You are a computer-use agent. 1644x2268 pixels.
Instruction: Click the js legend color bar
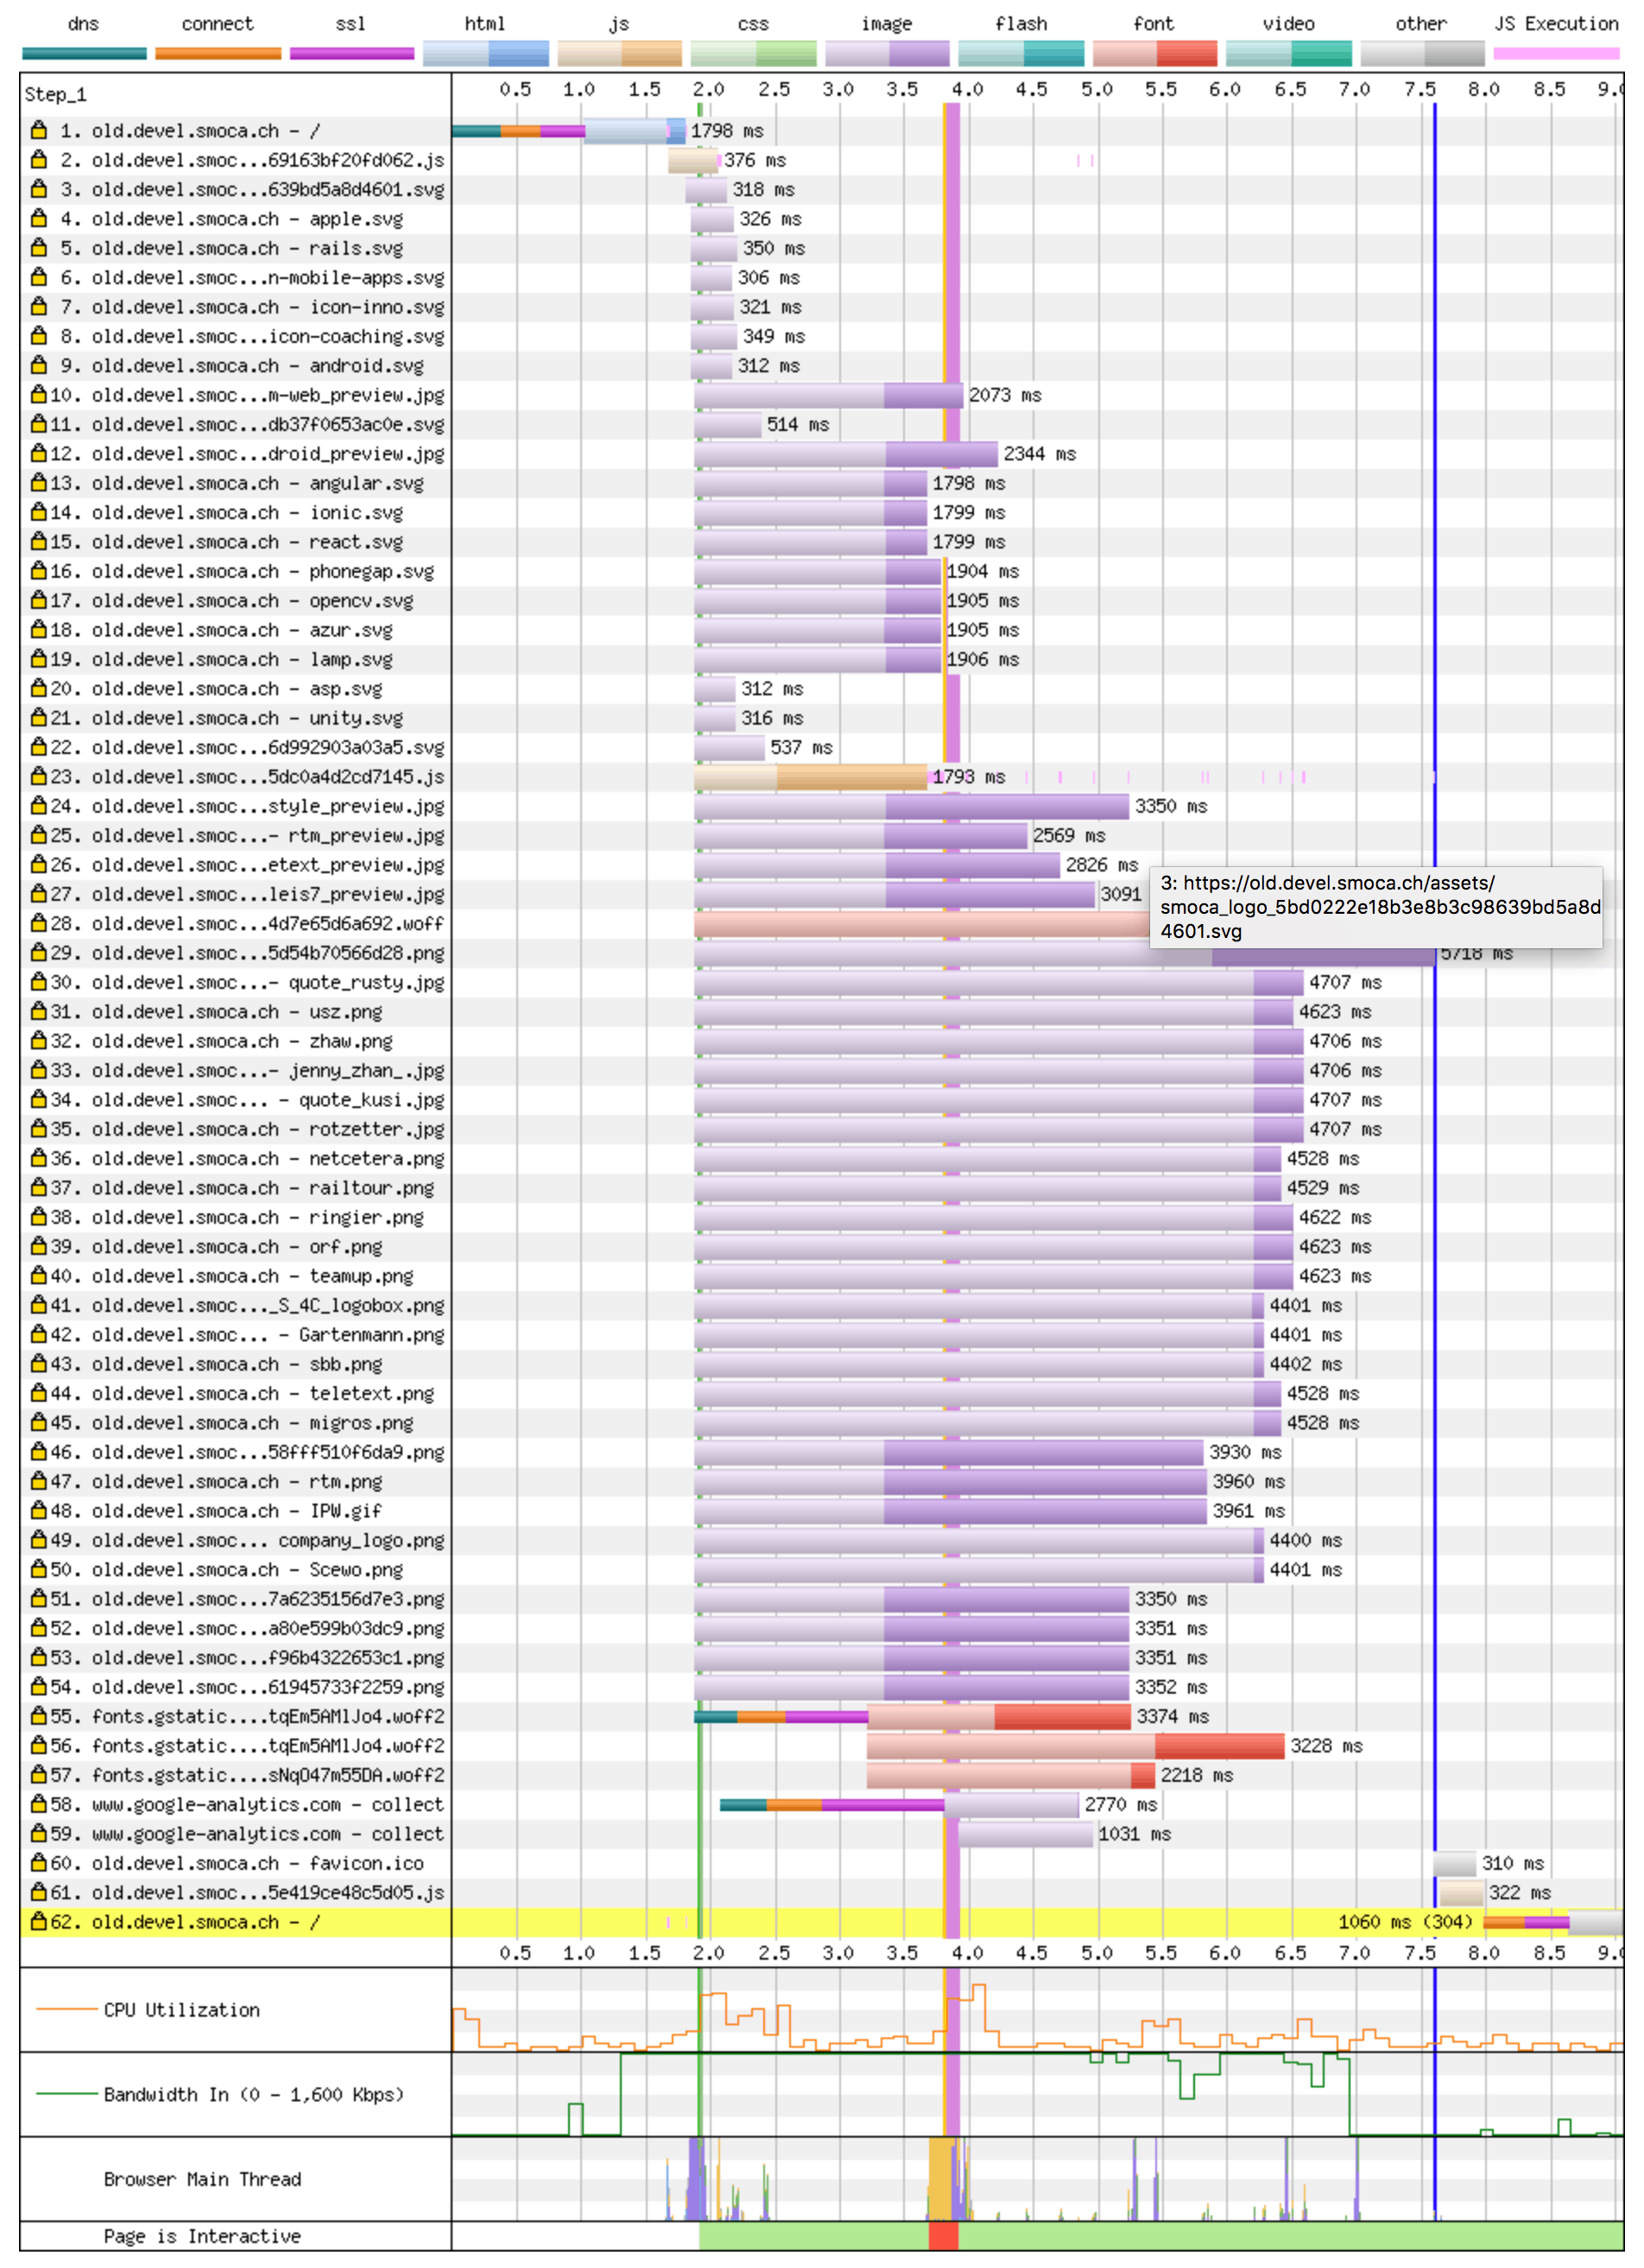click(620, 53)
